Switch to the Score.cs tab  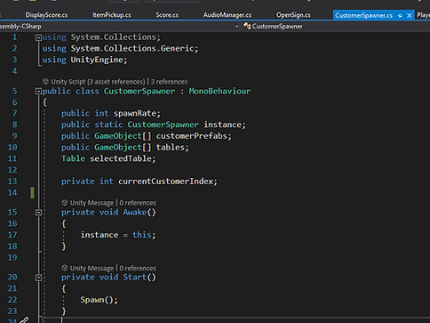(x=167, y=15)
